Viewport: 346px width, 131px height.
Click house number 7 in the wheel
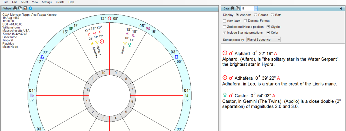coord(132,89)
